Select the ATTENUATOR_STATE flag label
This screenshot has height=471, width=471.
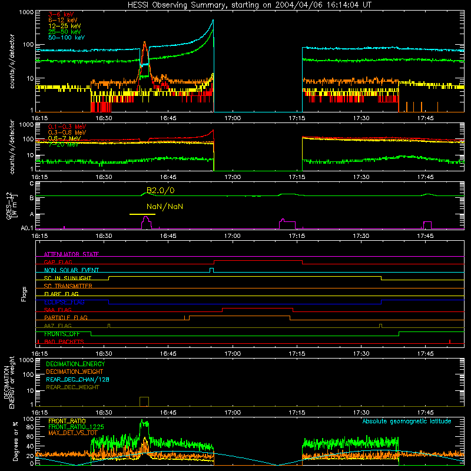coord(71,254)
